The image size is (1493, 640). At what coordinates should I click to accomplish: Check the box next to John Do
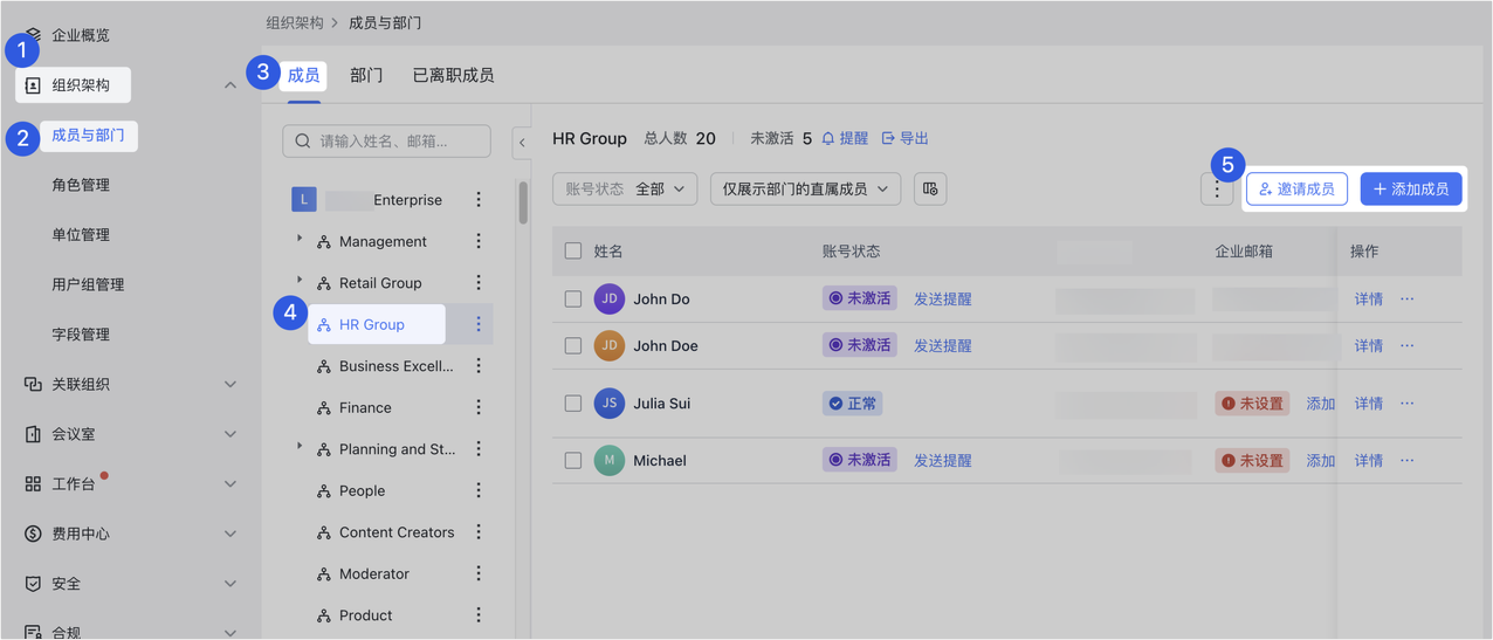[573, 299]
